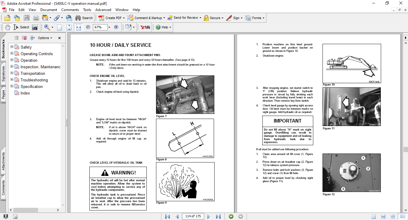Viewport: 408px width, 220px height.
Task: Click the Print icon in toolbar
Action: coord(36,18)
